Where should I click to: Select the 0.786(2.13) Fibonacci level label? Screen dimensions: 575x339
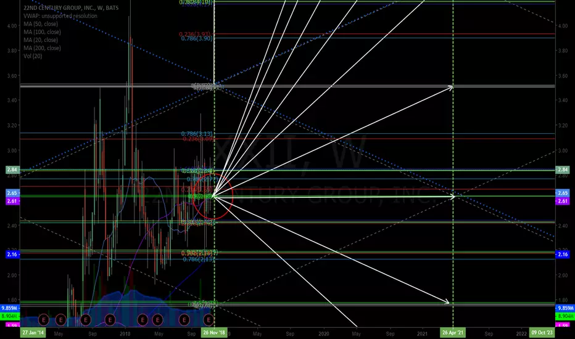pyautogui.click(x=199, y=259)
